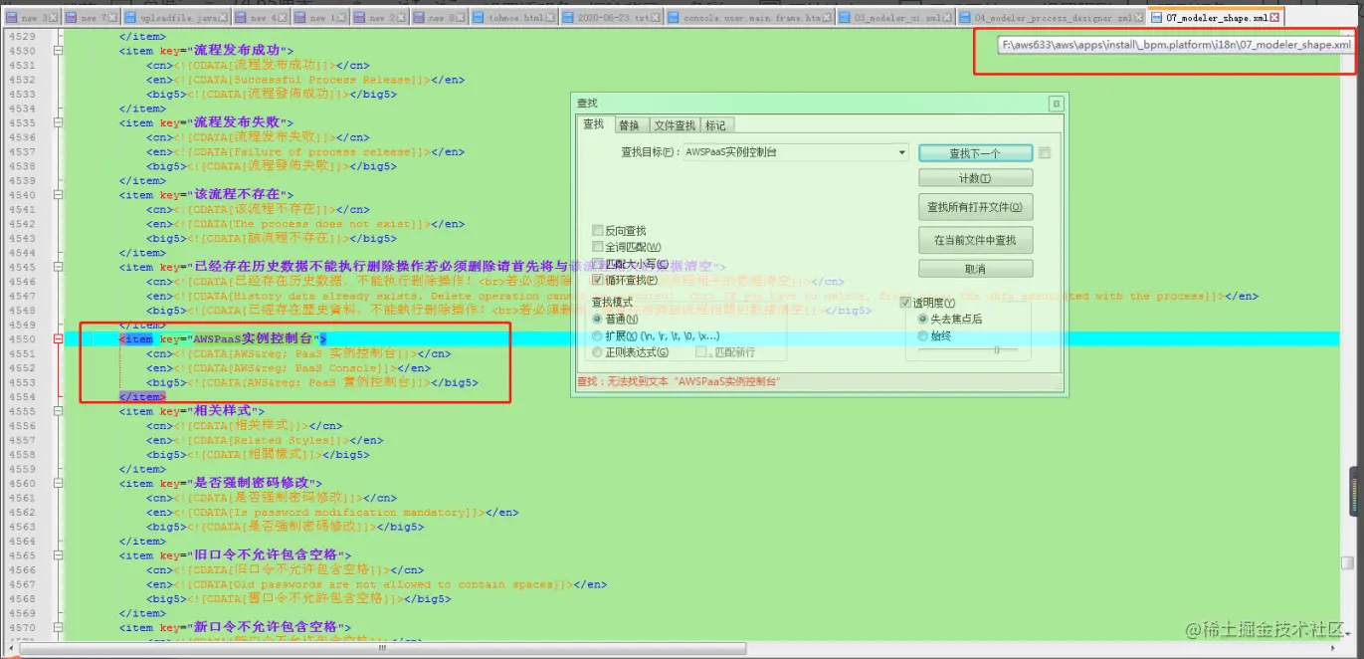The height and width of the screenshot is (659, 1364).
Task: Toggle the 反向查找 checkbox
Action: [597, 231]
